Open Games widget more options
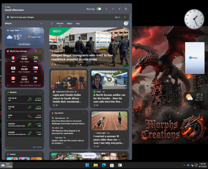Image resolution: width=208 pixels, height=169 pixels. [x=40, y=154]
